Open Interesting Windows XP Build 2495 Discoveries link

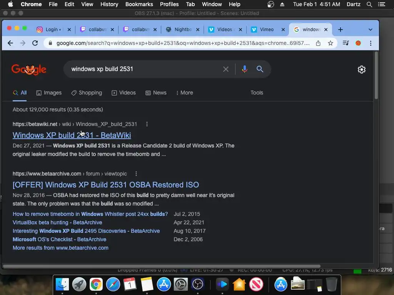(x=86, y=231)
